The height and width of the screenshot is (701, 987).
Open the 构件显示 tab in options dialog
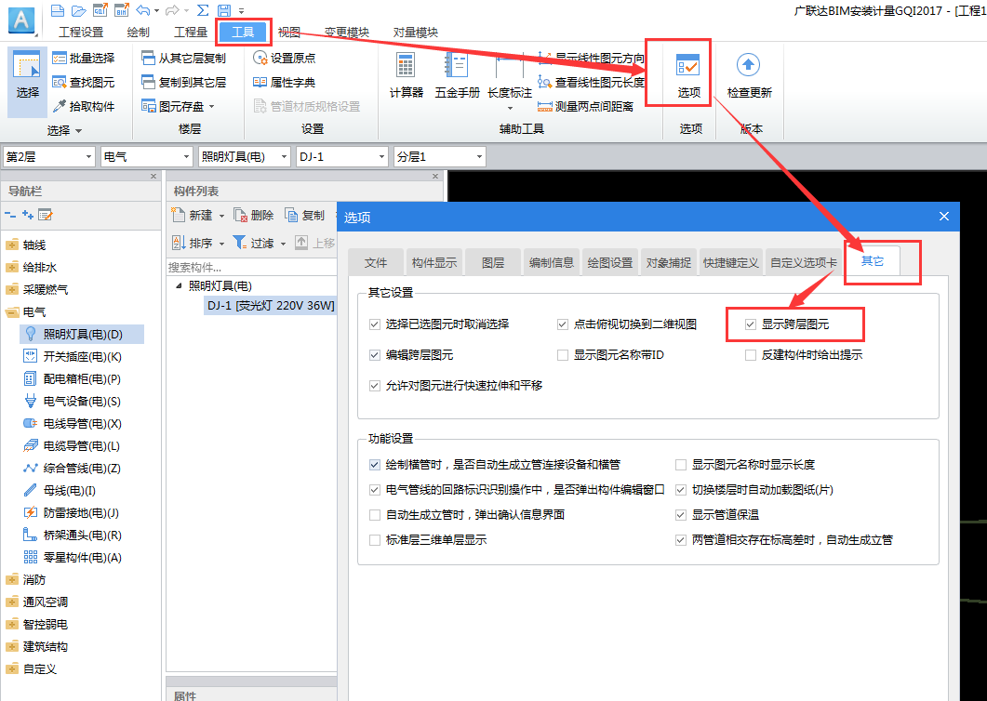433,262
